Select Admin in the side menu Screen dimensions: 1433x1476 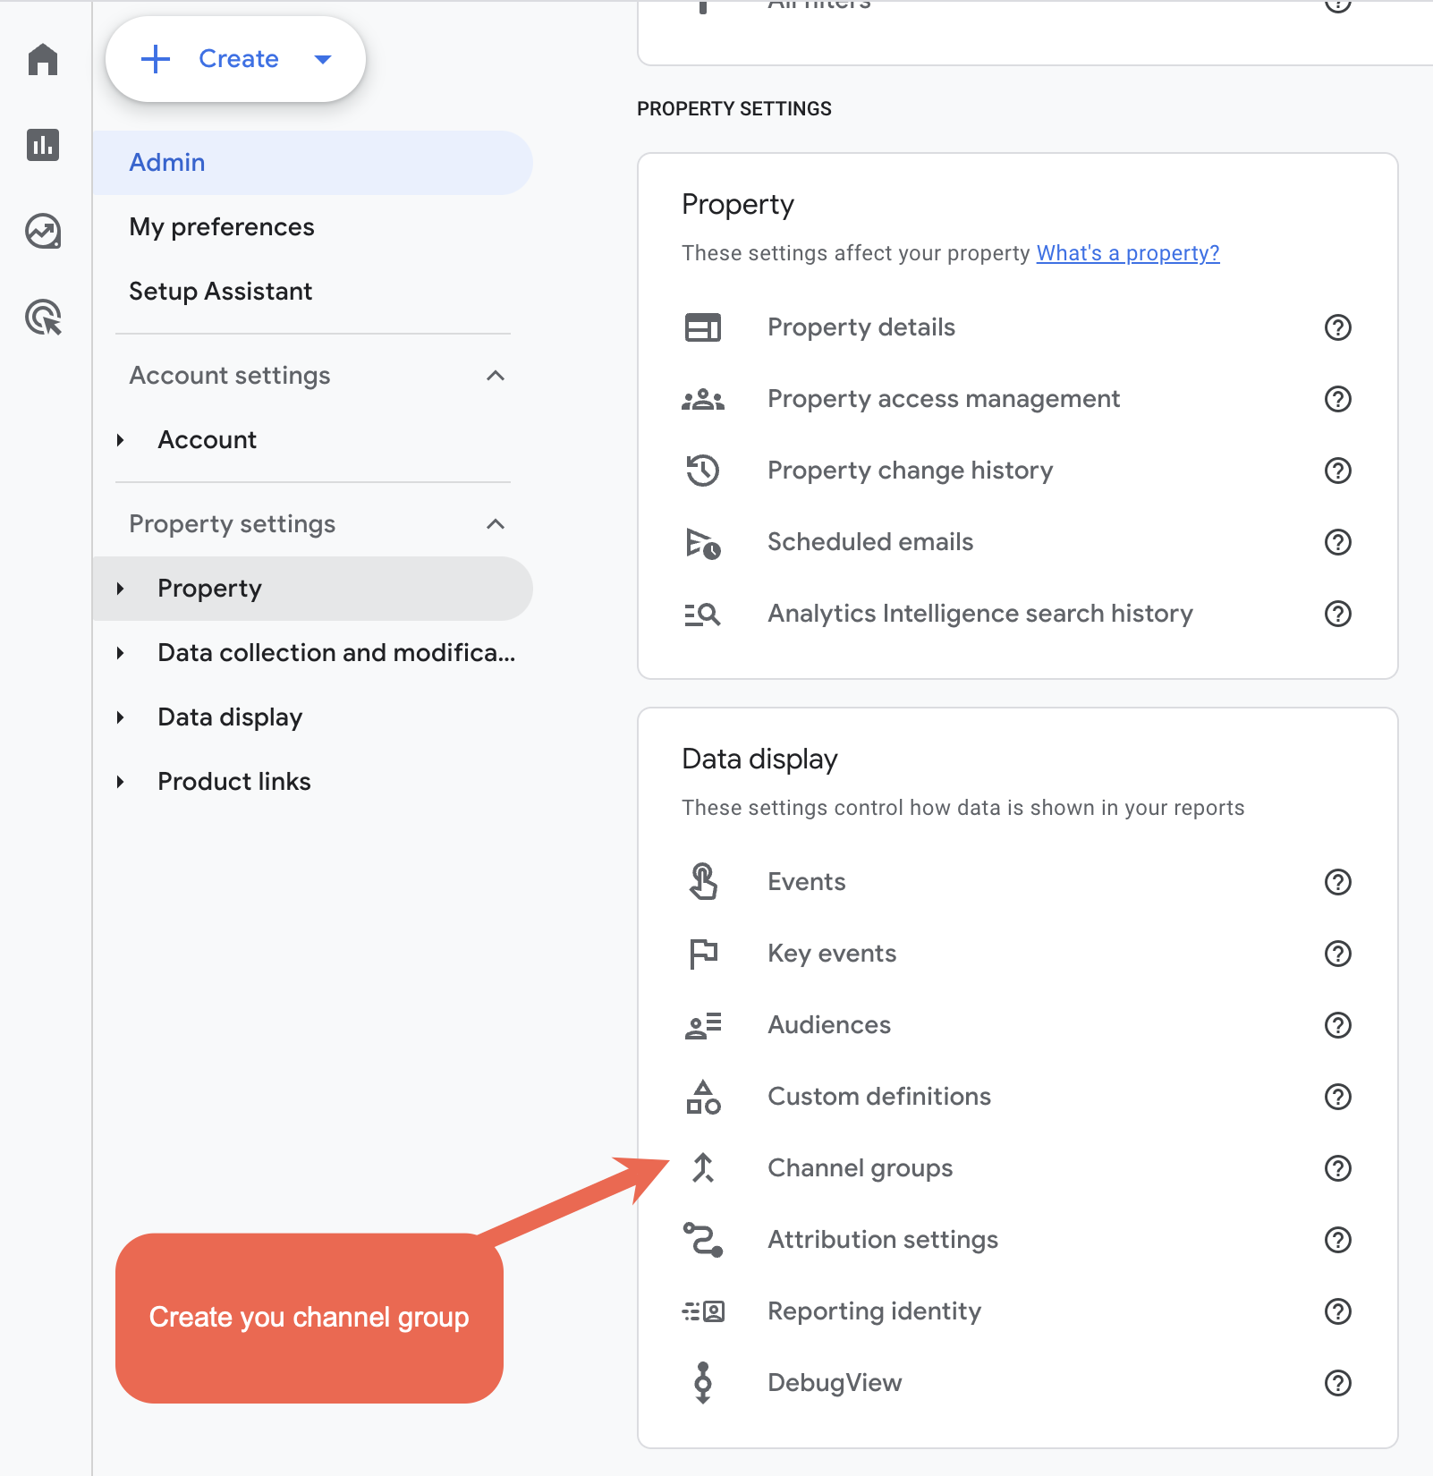(x=313, y=163)
